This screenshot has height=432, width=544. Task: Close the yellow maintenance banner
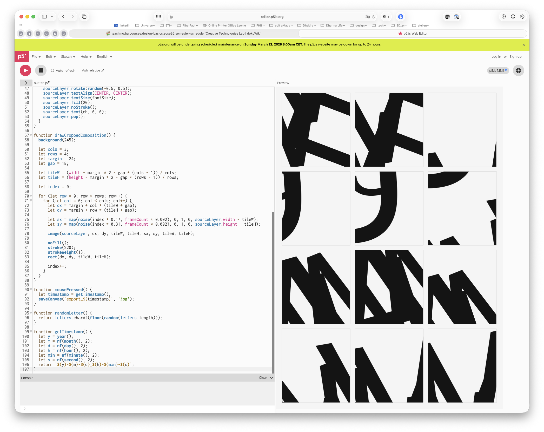(x=524, y=45)
